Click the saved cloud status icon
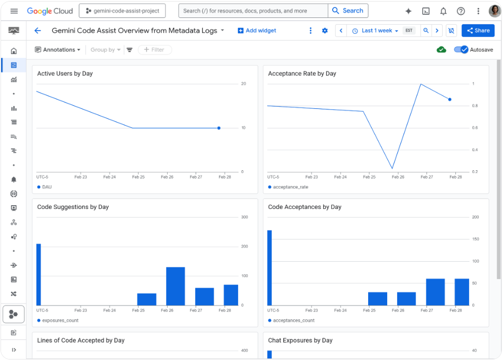Screen dimensions: 503x360 click(442, 50)
